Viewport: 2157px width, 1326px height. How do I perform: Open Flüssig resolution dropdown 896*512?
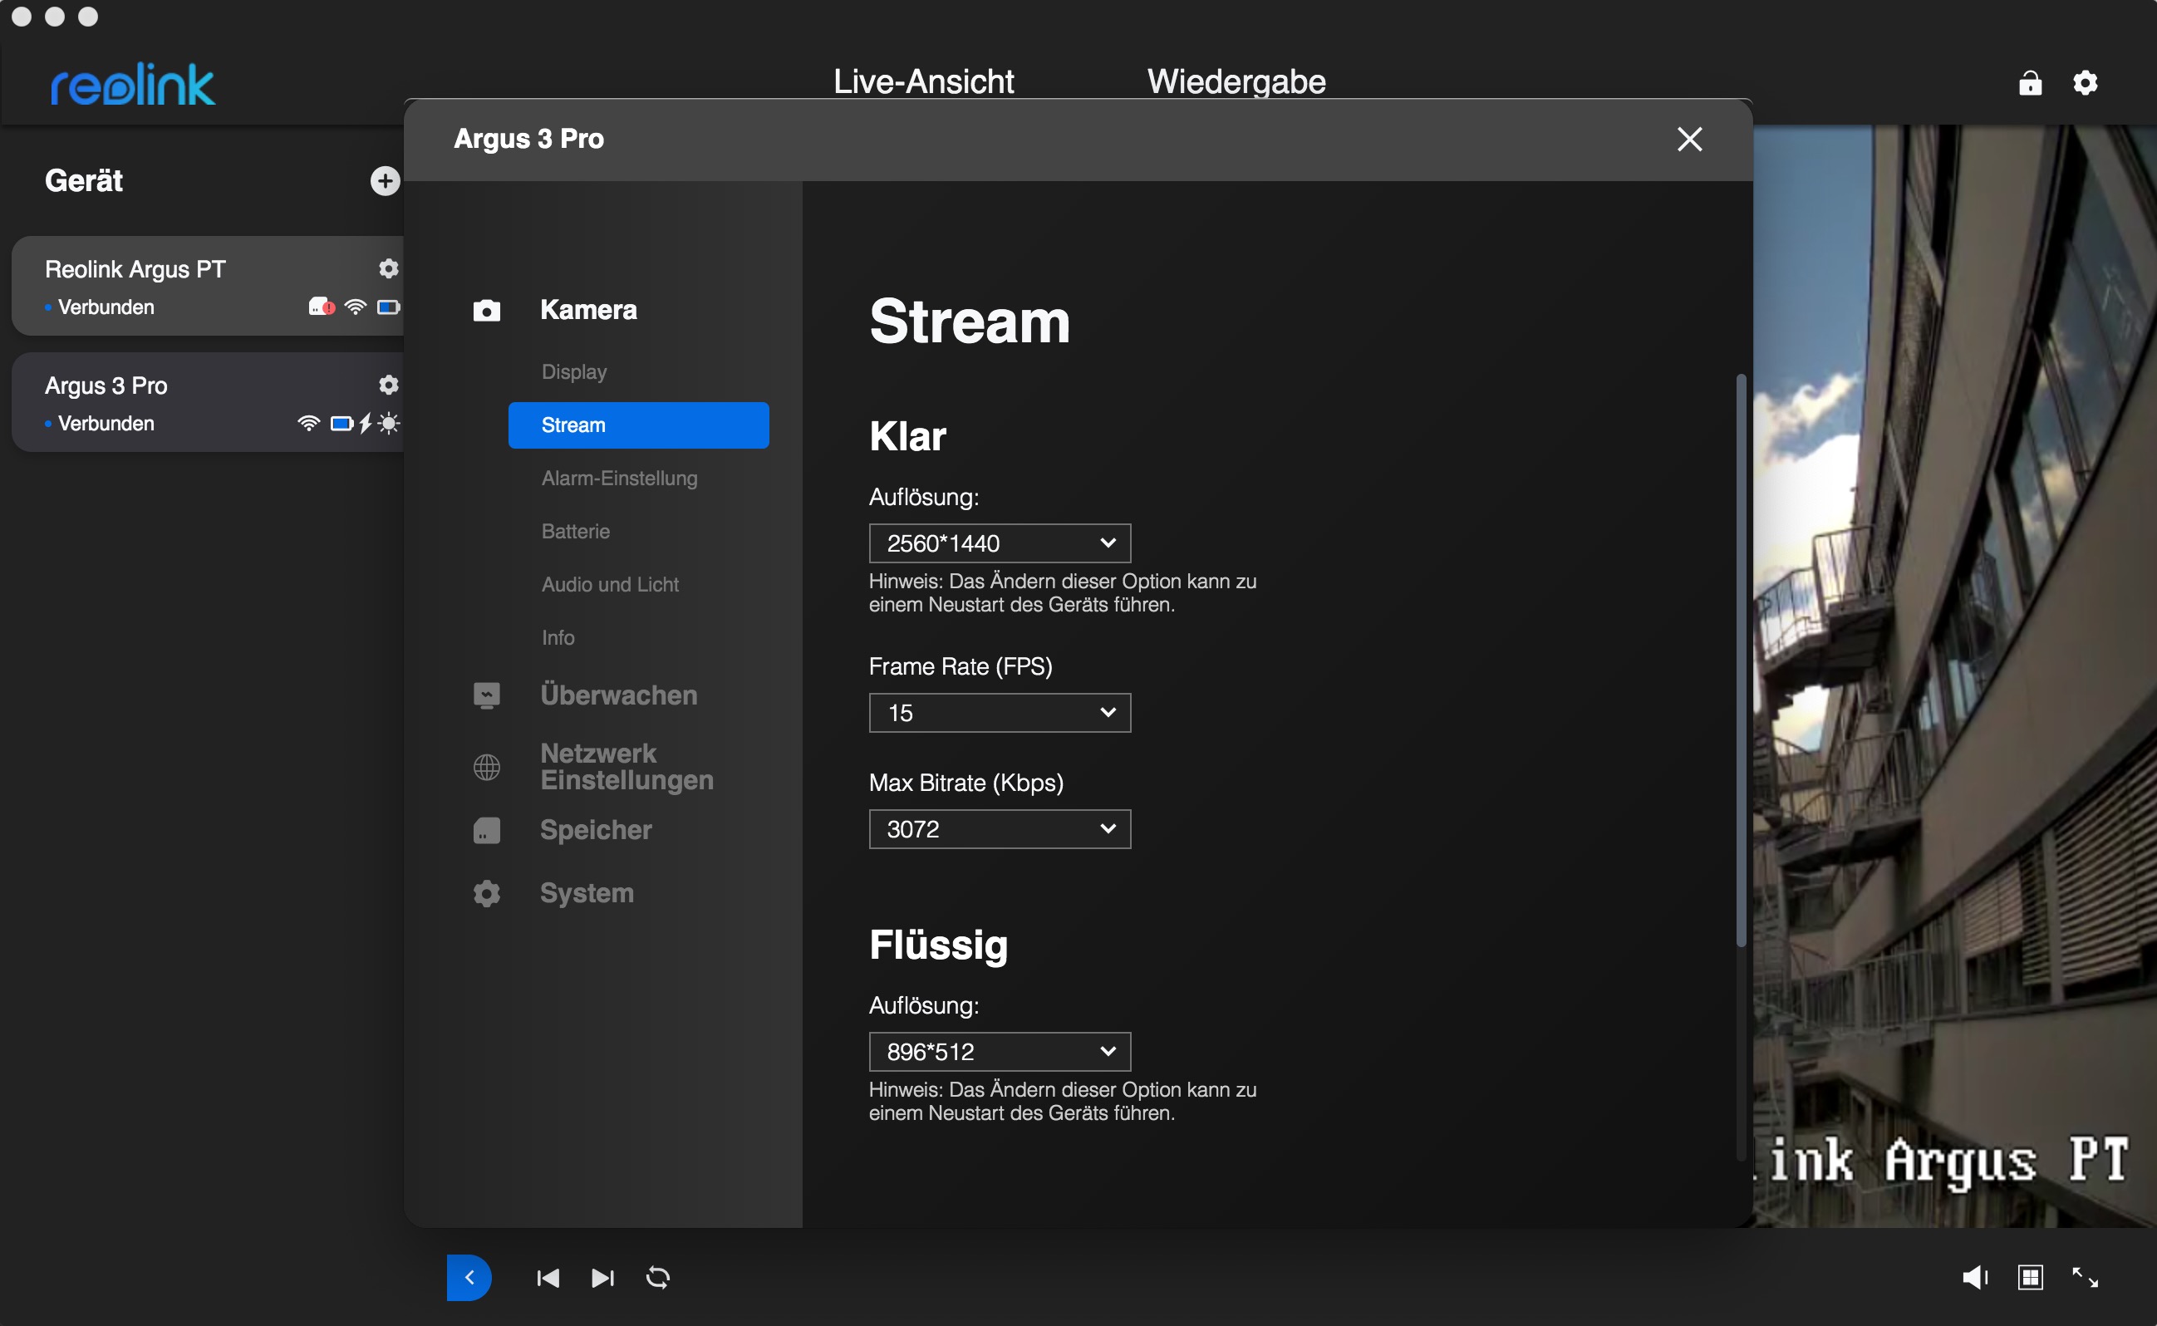pyautogui.click(x=1000, y=1052)
